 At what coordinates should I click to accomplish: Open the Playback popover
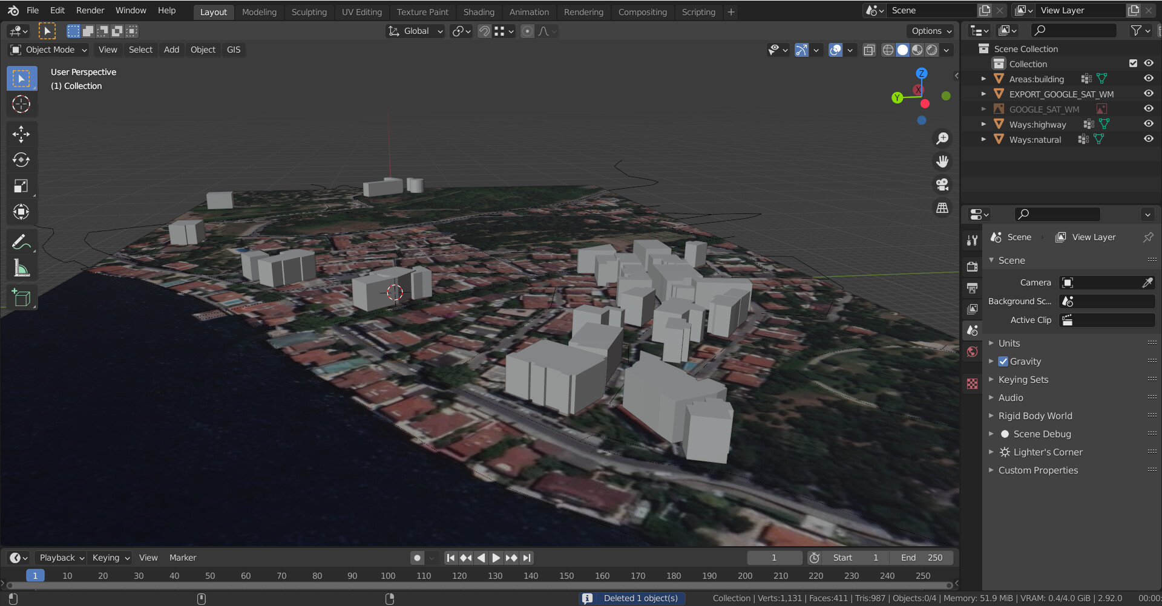[61, 558]
